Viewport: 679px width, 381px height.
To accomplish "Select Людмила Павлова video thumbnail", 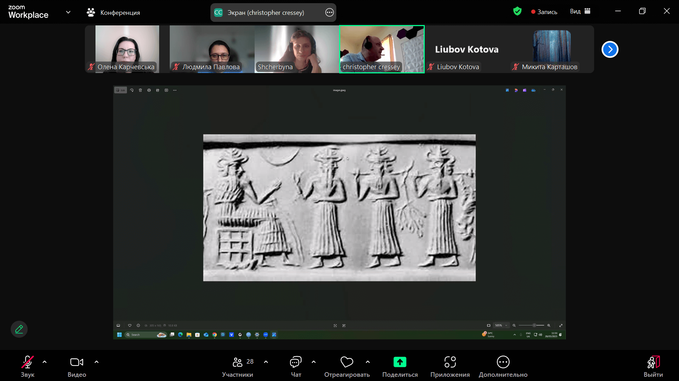I will click(212, 49).
